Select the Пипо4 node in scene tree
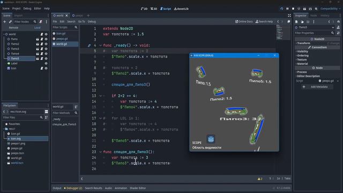Viewport: 343px width, 193px height. point(15,54)
